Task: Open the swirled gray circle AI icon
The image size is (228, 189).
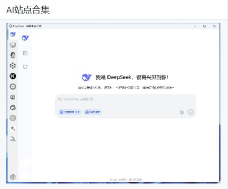Action: pyautogui.click(x=13, y=118)
